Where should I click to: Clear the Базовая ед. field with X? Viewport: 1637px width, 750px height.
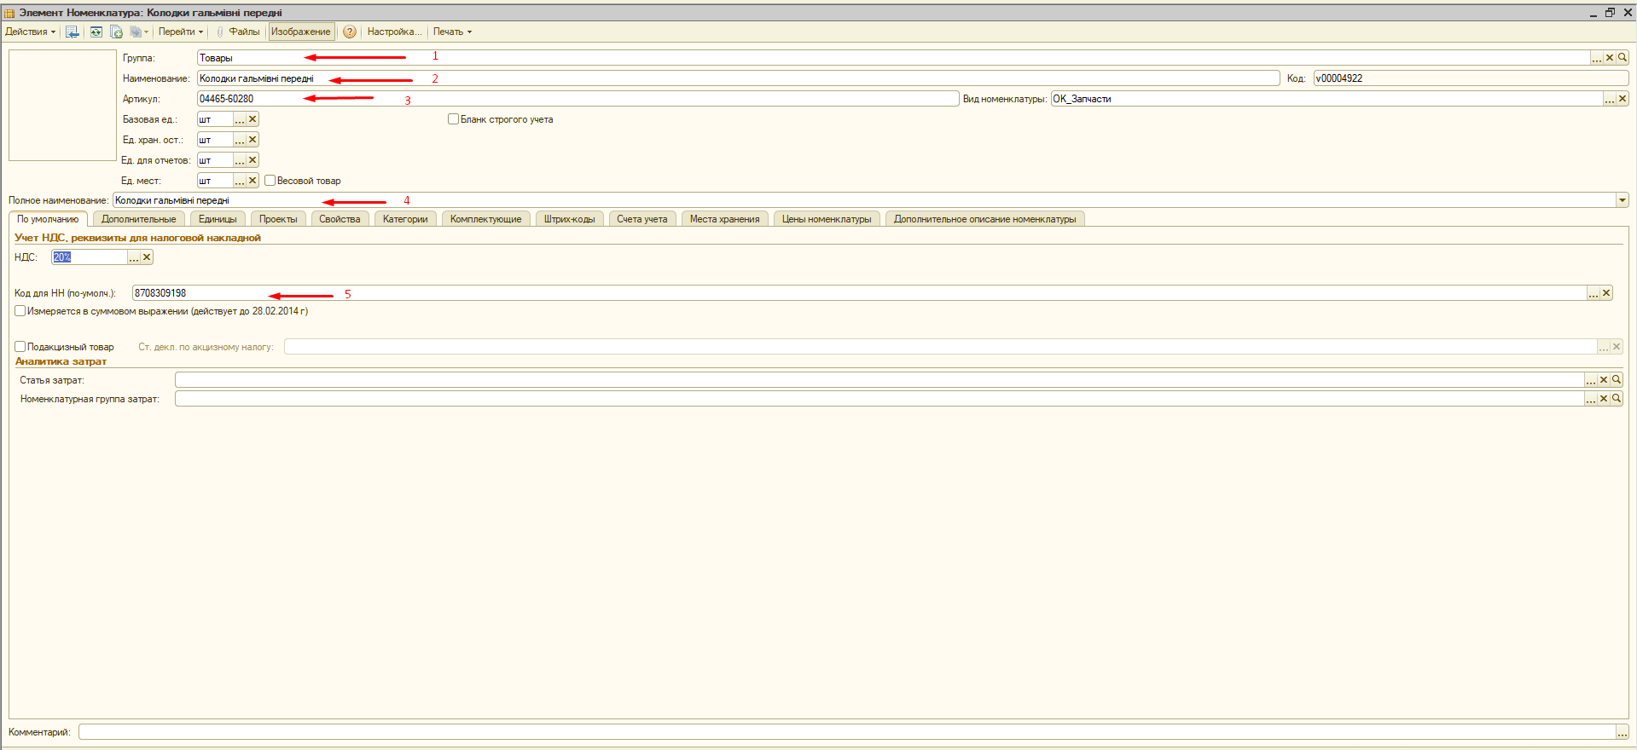pos(253,119)
